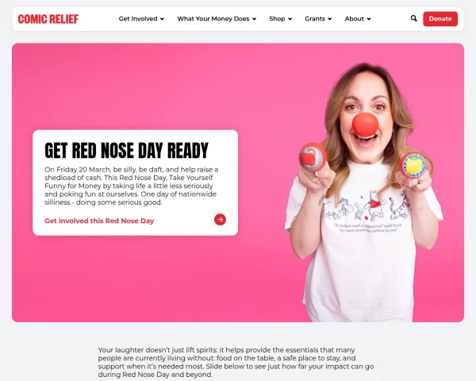Click the Comic Relief logo
This screenshot has height=381, width=476.
coord(48,19)
